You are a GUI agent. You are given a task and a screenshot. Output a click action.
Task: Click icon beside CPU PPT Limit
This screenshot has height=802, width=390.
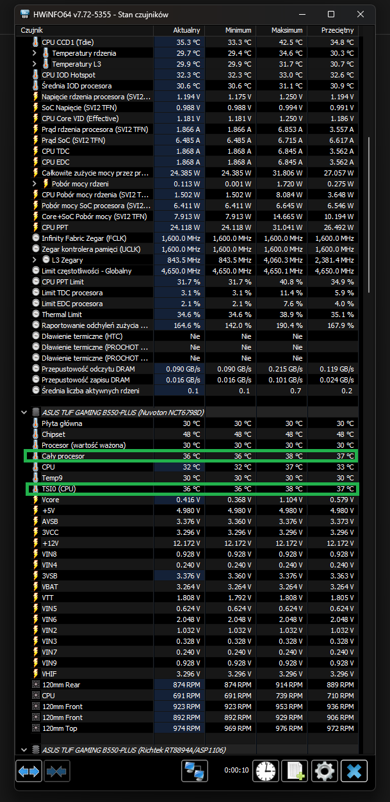pos(36,282)
